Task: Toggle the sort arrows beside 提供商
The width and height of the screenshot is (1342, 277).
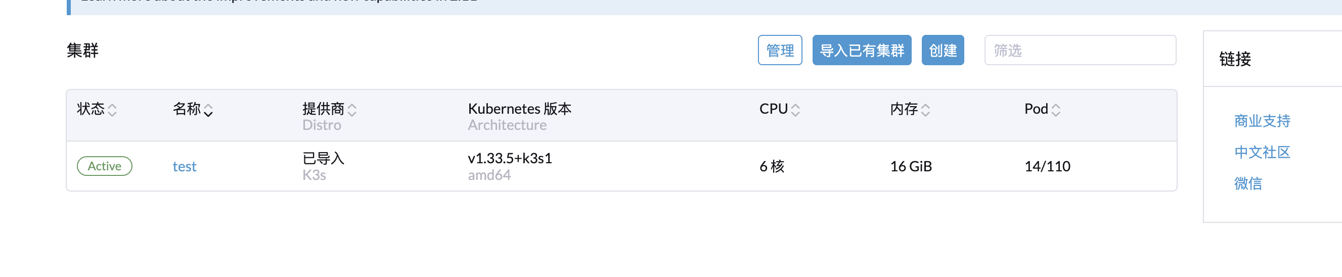Action: (351, 110)
